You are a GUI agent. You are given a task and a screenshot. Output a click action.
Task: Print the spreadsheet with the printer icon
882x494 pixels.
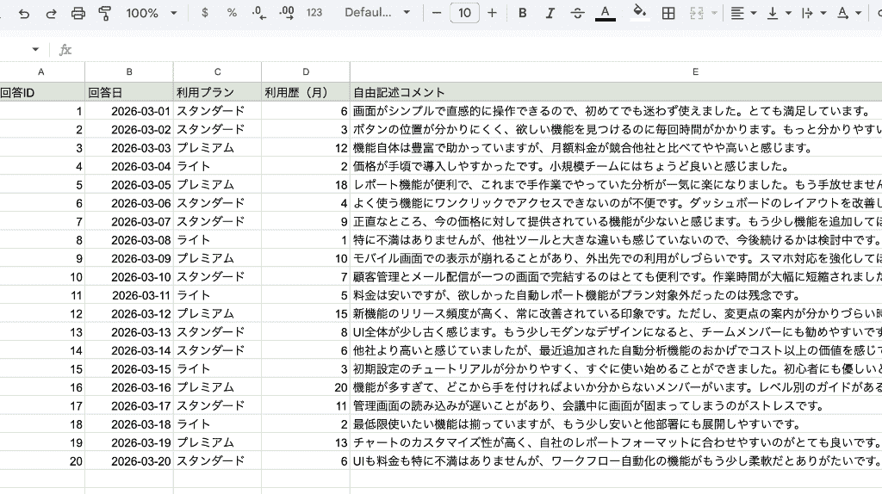pos(78,13)
